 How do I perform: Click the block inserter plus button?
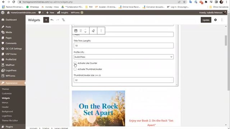46,20
